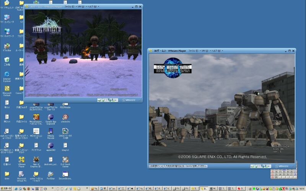Click the desktop calendar gadget
The width and height of the screenshot is (306, 191).
[284, 174]
